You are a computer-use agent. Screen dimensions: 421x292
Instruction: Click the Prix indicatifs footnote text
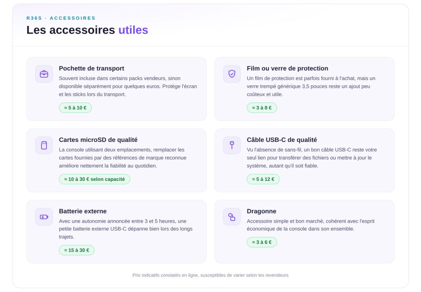[210, 275]
